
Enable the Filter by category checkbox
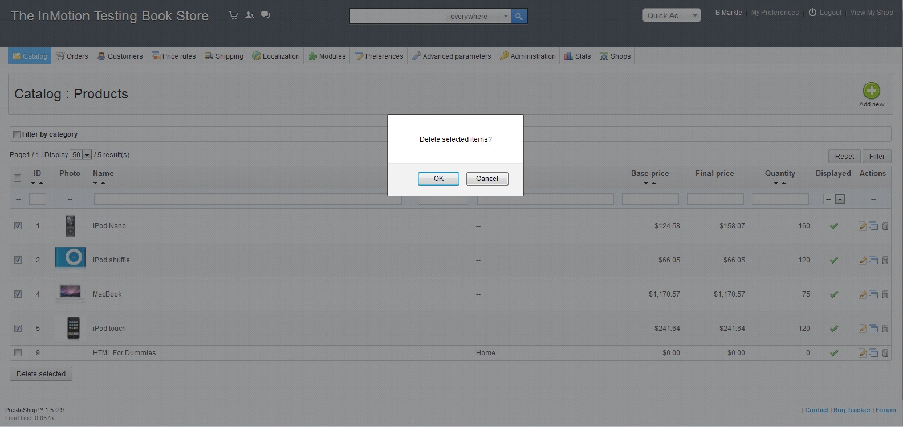tap(17, 135)
